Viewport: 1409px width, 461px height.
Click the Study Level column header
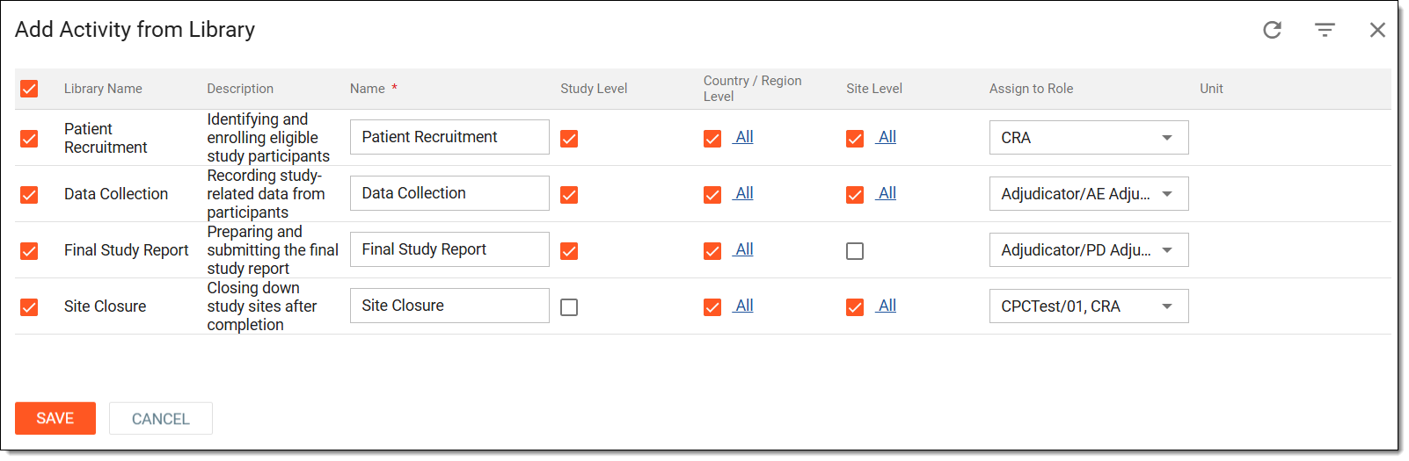click(x=594, y=89)
